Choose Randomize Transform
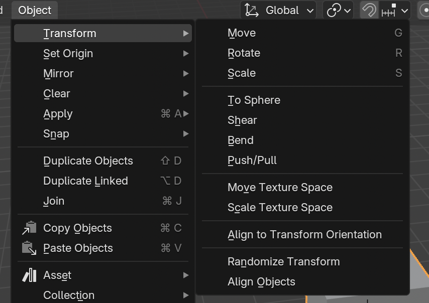This screenshot has width=429, height=303. 283,262
